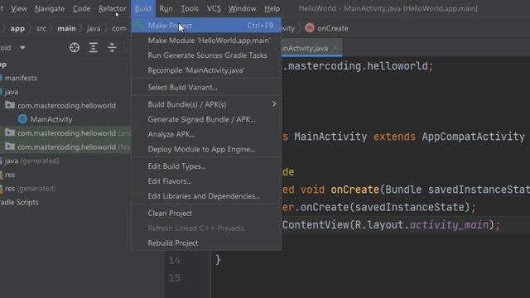Click folder icon of the (test) package

[x=10, y=147]
